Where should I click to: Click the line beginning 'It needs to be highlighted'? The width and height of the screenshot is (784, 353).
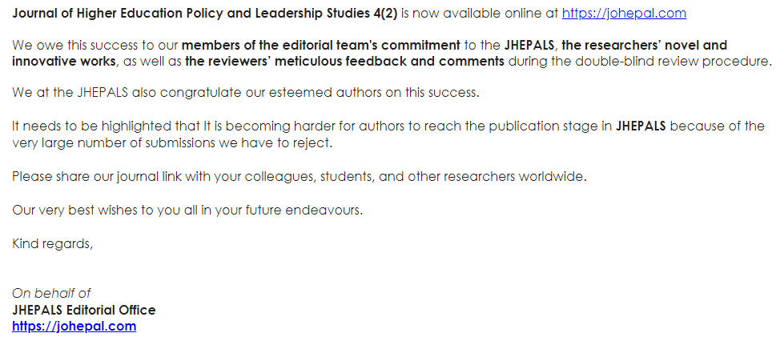click(388, 126)
